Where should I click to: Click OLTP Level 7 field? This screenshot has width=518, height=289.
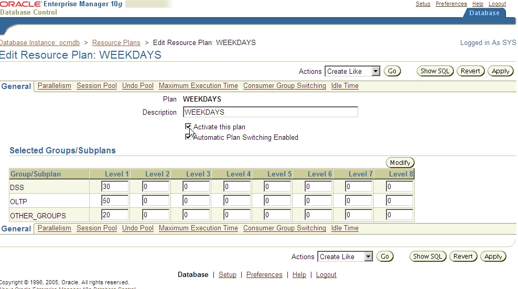(x=359, y=201)
